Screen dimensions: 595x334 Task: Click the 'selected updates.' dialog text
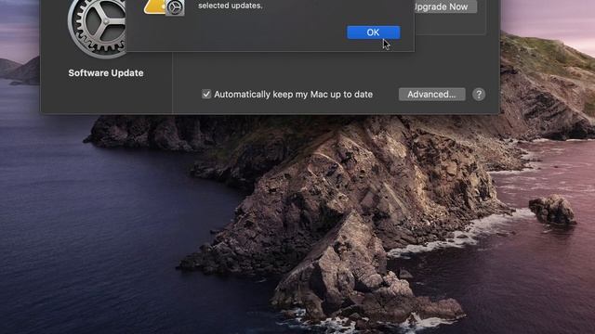pyautogui.click(x=230, y=6)
